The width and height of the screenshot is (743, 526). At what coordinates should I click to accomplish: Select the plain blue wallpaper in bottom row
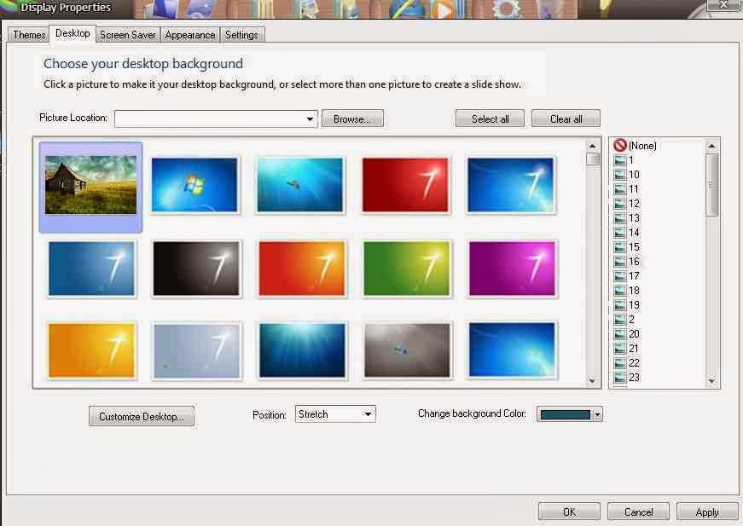tap(512, 350)
